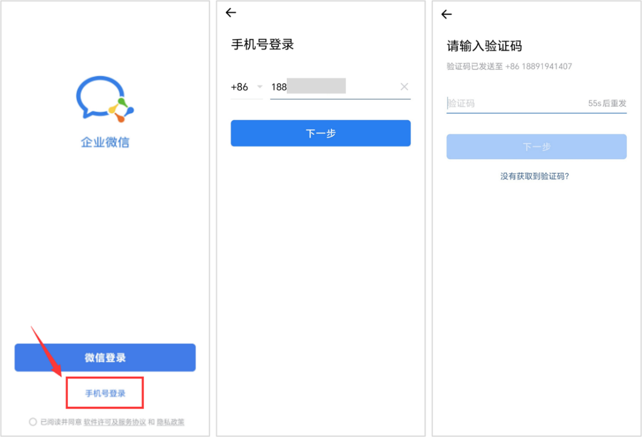This screenshot has width=642, height=437.
Task: Select the 手机号登录 link under WeChat login
Action: (105, 393)
